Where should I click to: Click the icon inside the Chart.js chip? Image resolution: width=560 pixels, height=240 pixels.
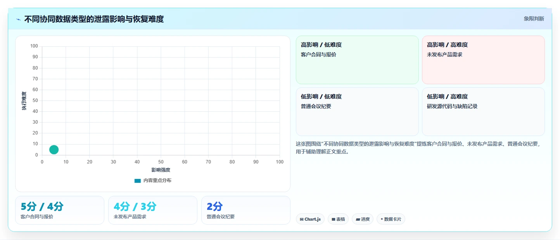[302, 219]
